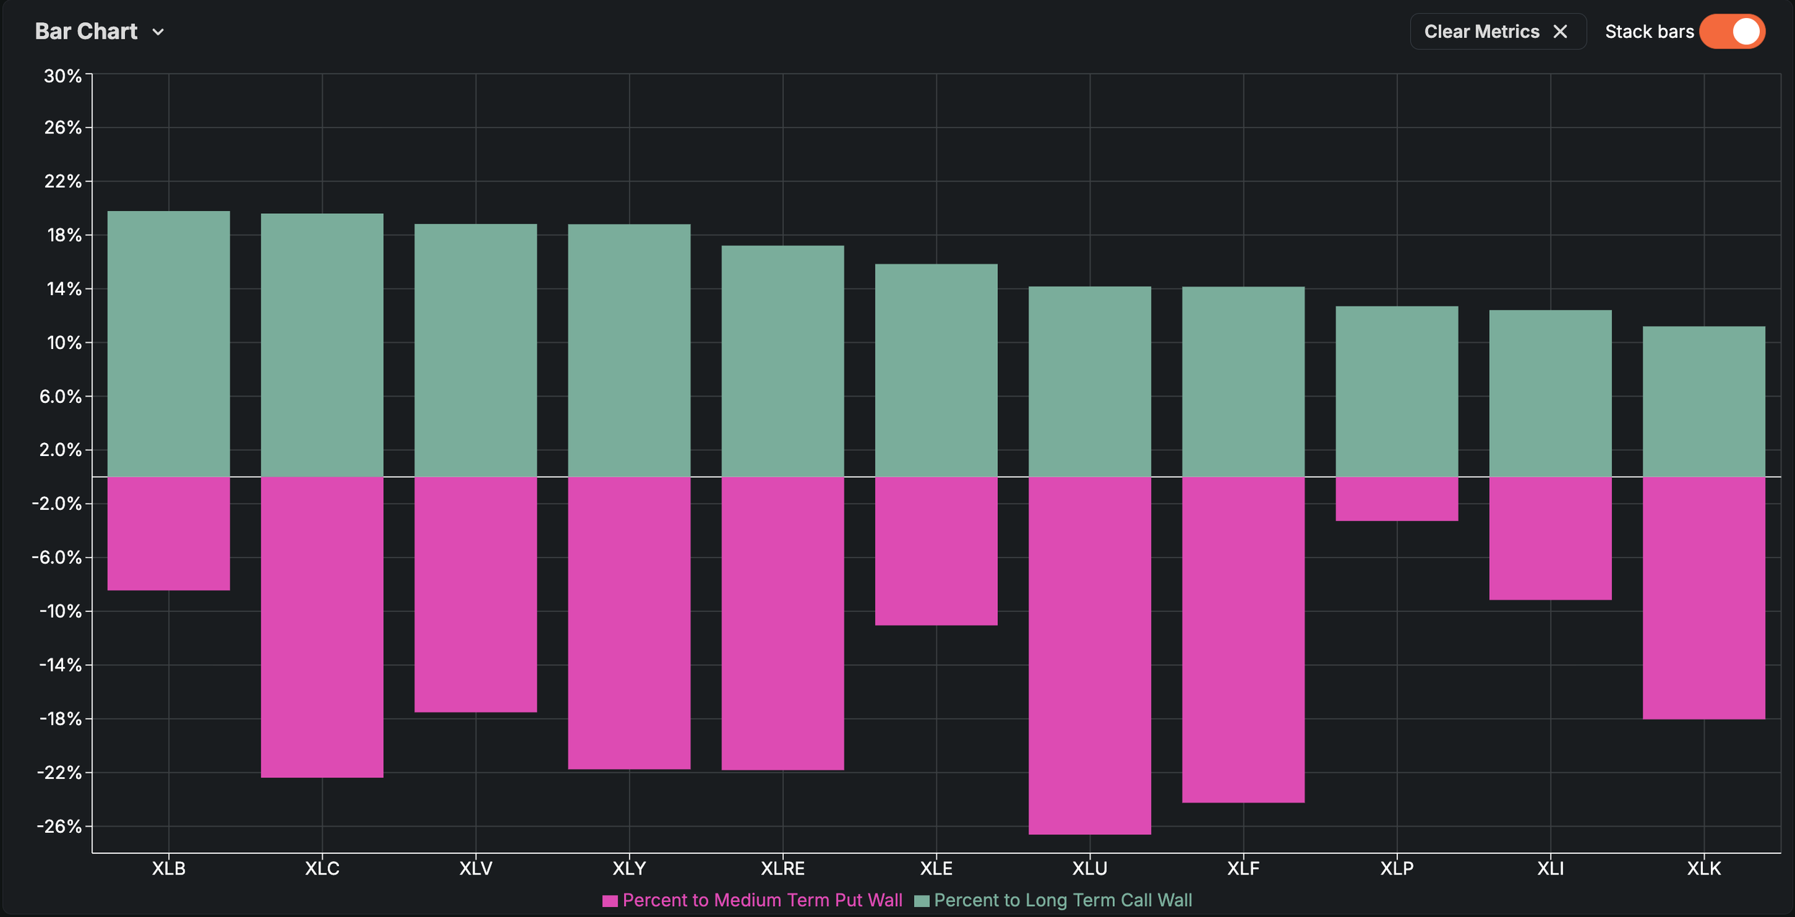Select the XLU pink put wall bar
Image resolution: width=1795 pixels, height=917 pixels.
(x=1089, y=655)
